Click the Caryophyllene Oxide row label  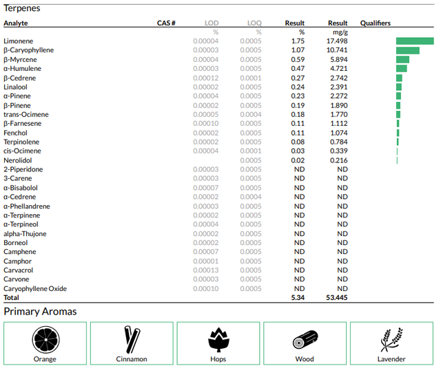[35, 289]
